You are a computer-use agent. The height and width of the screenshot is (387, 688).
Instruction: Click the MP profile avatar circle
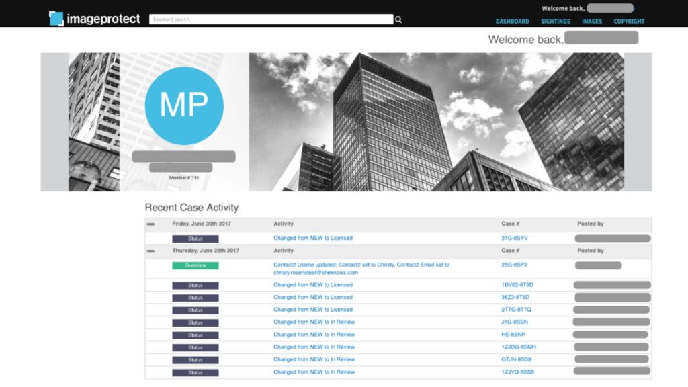[x=183, y=106]
